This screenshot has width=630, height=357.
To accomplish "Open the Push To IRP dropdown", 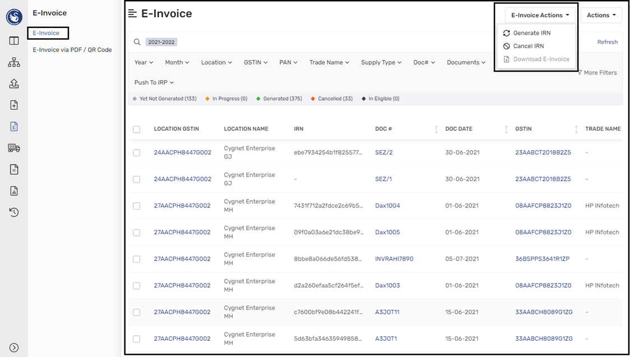I will click(x=154, y=82).
